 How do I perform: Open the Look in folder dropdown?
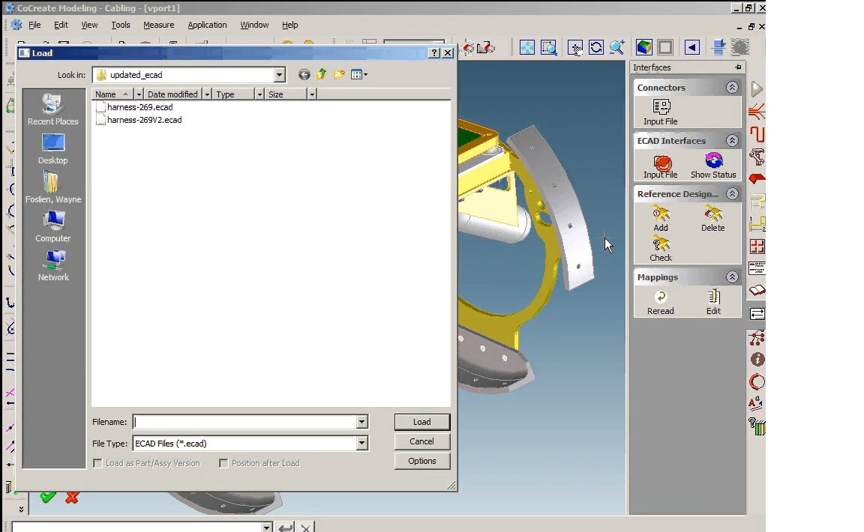(279, 75)
